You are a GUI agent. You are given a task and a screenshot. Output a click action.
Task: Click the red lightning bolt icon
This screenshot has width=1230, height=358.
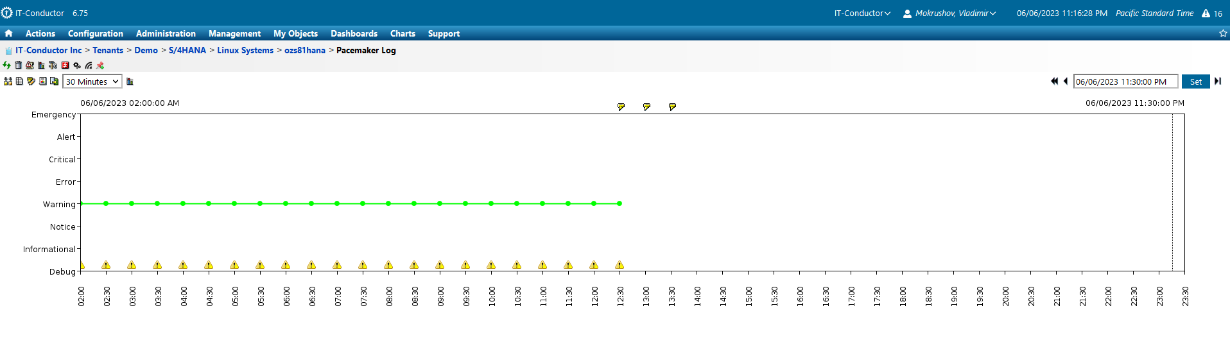(65, 65)
